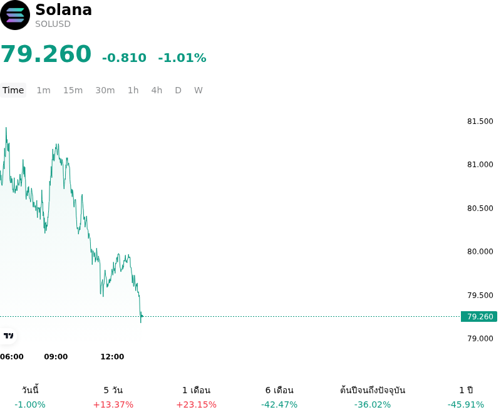Select the วันนี้ -1.00% range
501x417 pixels.
(30, 397)
